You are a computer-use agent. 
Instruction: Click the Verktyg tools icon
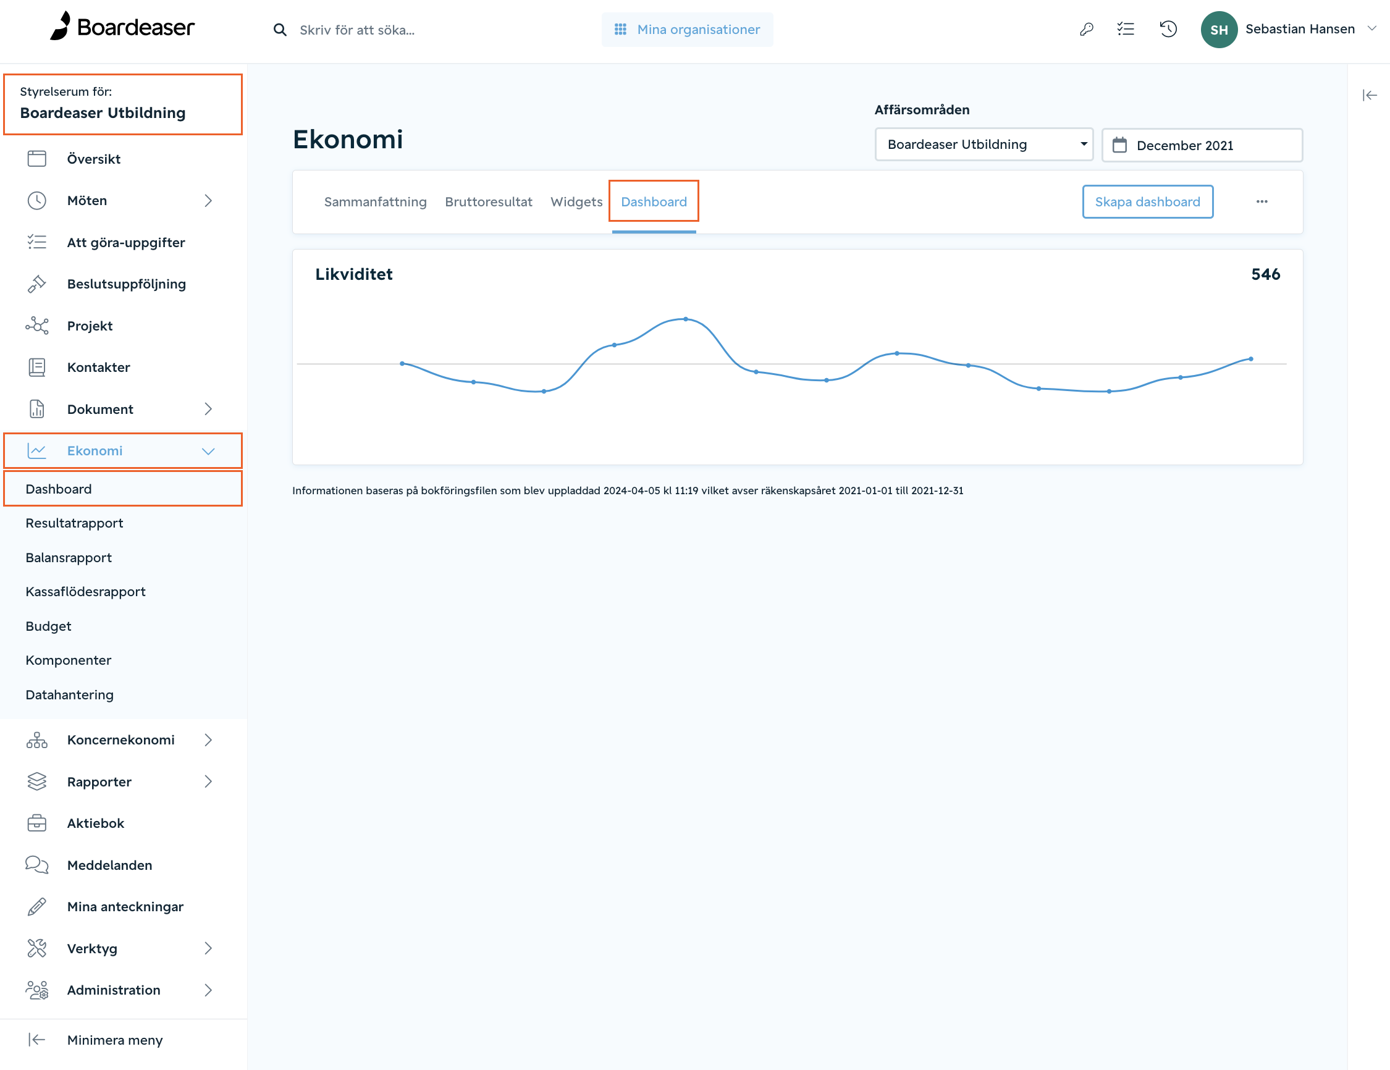point(37,948)
